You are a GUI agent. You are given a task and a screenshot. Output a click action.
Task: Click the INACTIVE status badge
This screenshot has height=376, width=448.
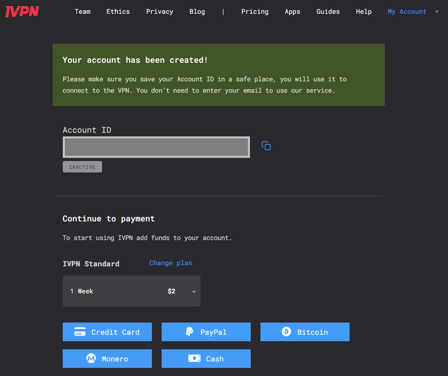pos(82,167)
